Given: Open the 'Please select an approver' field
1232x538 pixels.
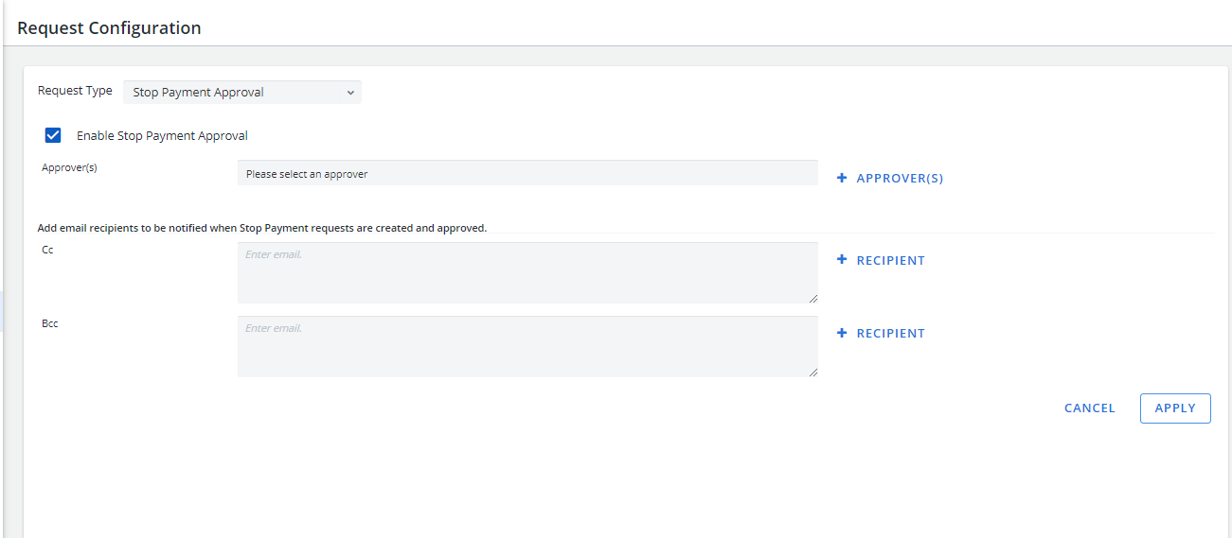Looking at the screenshot, I should point(527,173).
